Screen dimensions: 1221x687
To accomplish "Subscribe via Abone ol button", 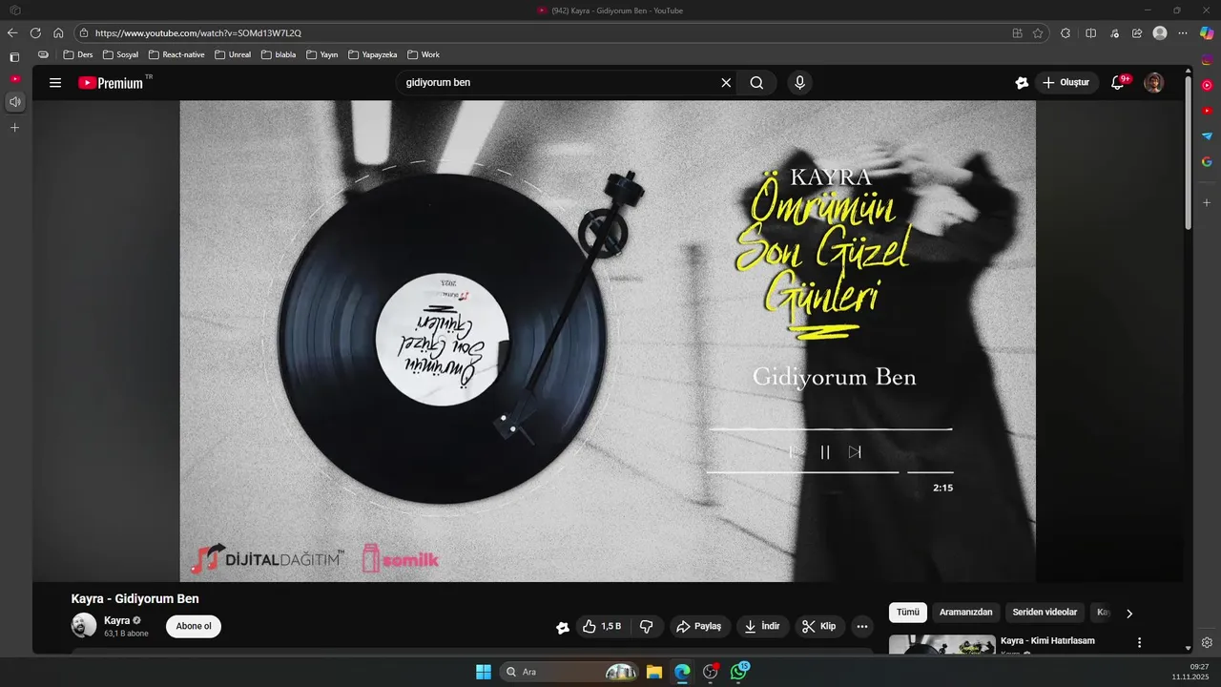I will (194, 627).
